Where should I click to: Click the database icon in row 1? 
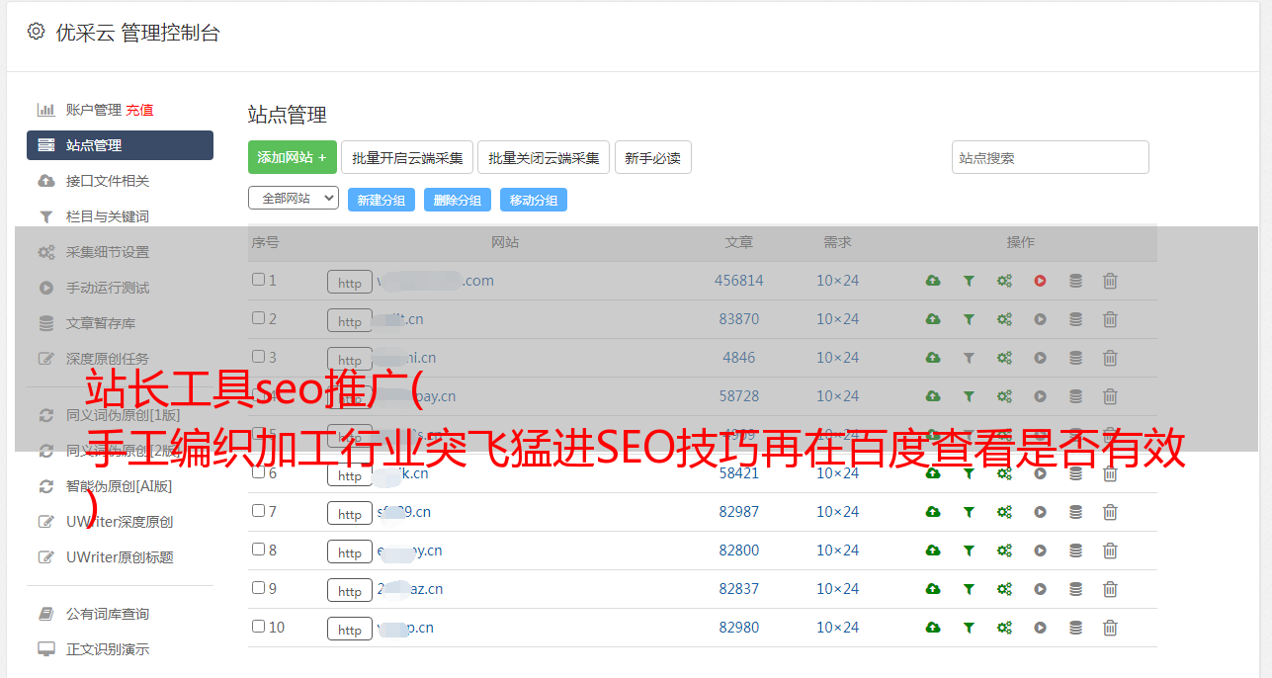pos(1075,281)
